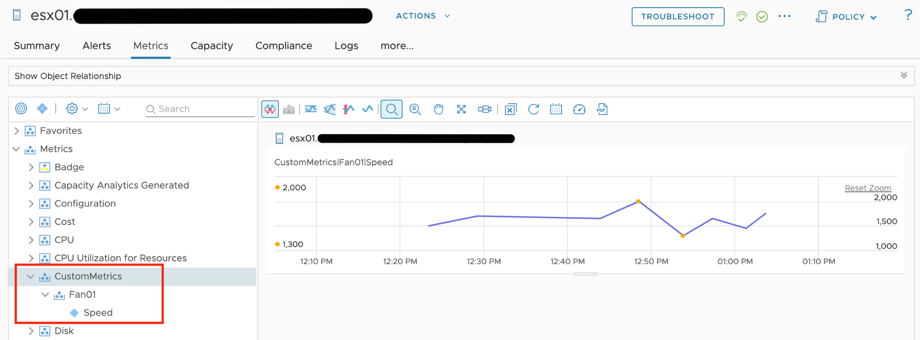
Task: Open the gear settings dropdown
Action: (77, 108)
